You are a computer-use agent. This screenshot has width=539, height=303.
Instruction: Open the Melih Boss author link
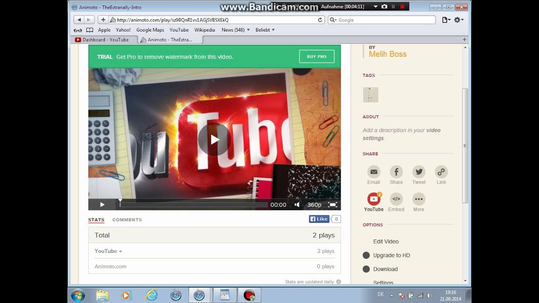(387, 54)
